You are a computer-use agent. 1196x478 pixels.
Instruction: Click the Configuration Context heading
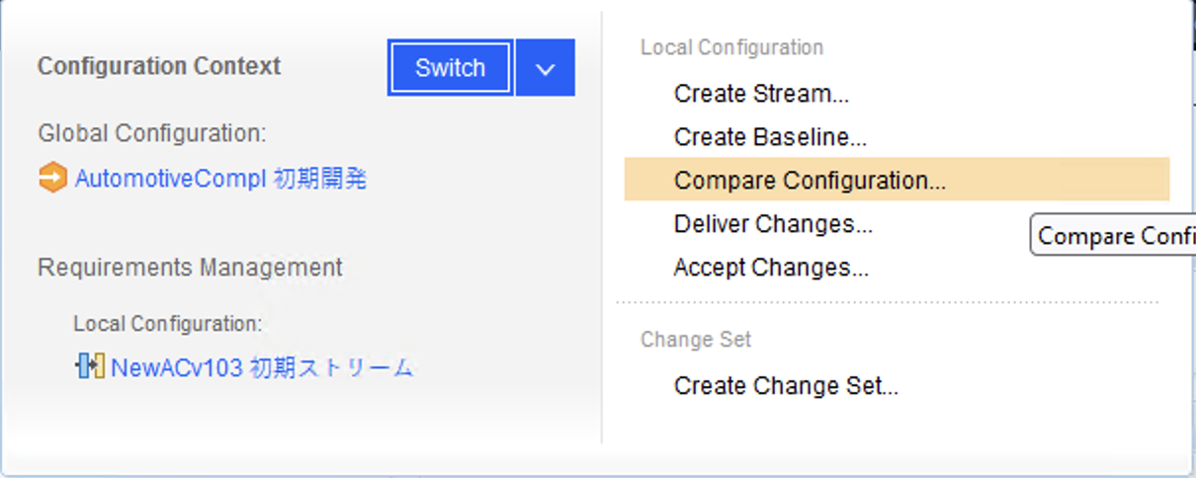pyautogui.click(x=159, y=66)
